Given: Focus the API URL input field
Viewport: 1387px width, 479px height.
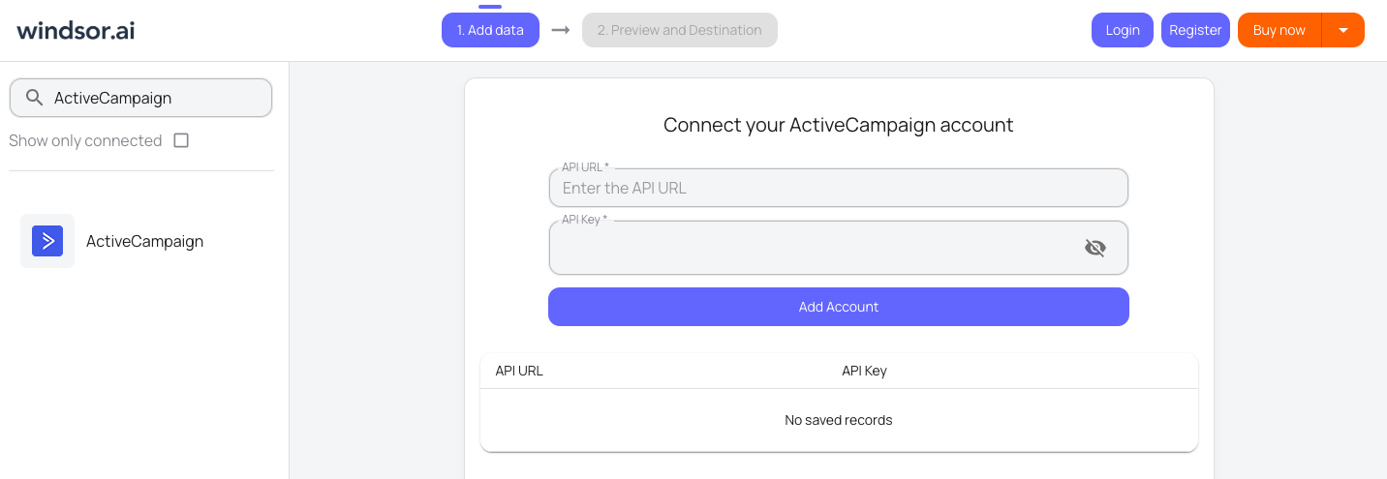Looking at the screenshot, I should coord(838,188).
